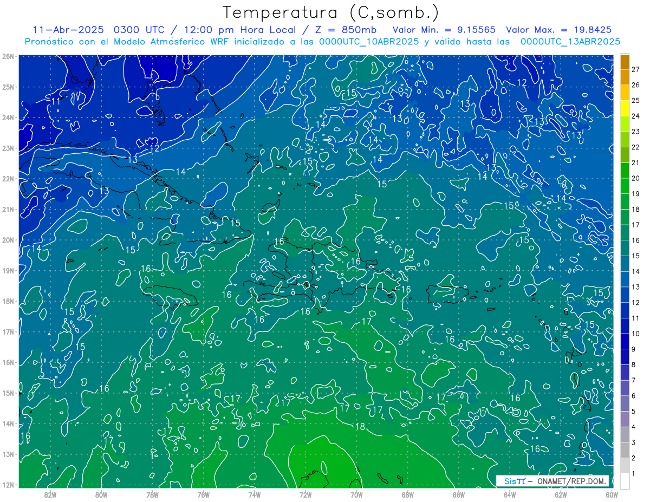The image size is (650, 502).
Task: Click the longitude label '70W'
Action: pos(356,494)
